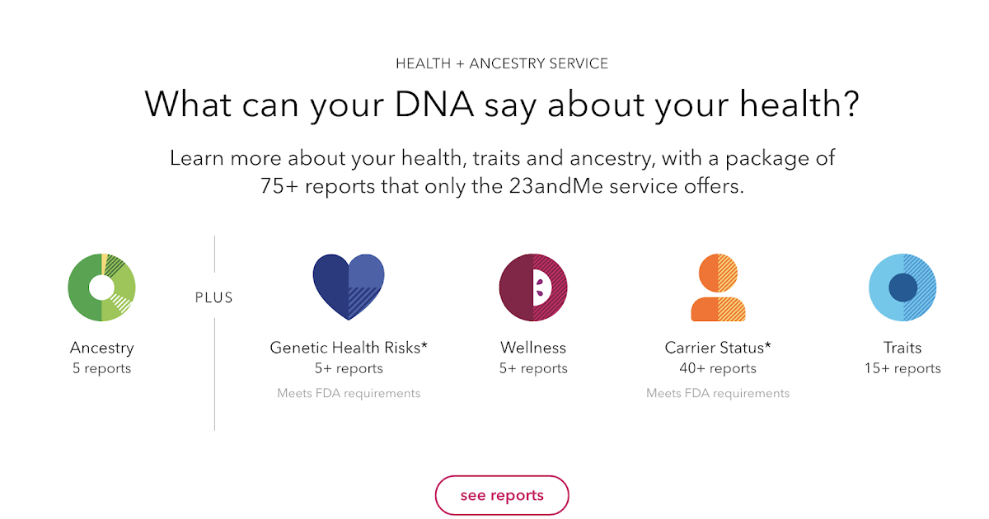Viewport: 989px width, 519px height.
Task: Click Meets FDA requirements under Genetic Health Risks
Action: [x=349, y=393]
